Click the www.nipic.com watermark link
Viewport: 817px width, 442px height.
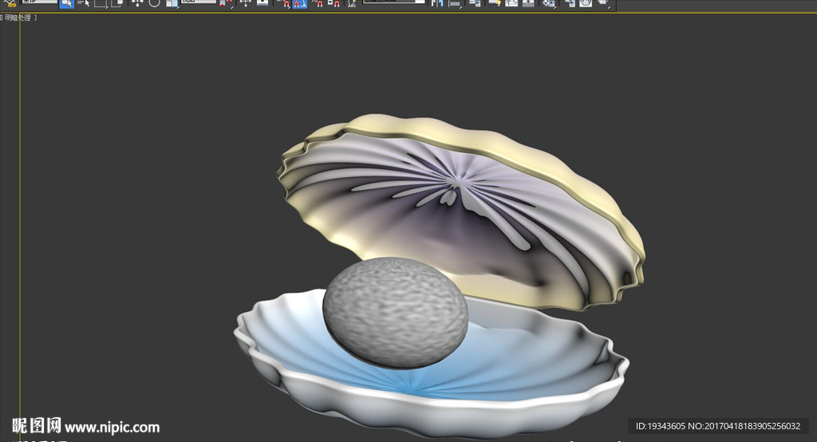coord(112,427)
